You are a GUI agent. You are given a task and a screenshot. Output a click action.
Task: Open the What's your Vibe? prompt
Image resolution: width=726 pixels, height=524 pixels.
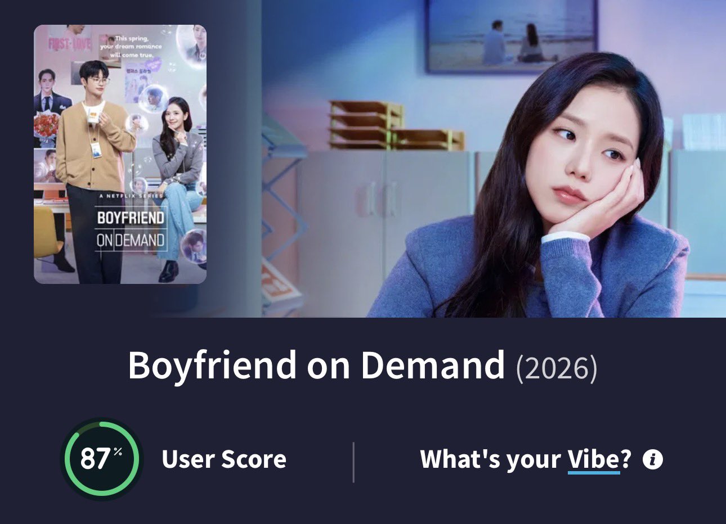(526, 460)
